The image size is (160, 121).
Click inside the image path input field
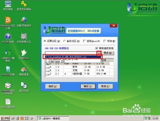click(71, 53)
